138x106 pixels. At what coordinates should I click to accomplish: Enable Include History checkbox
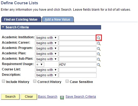4,81
